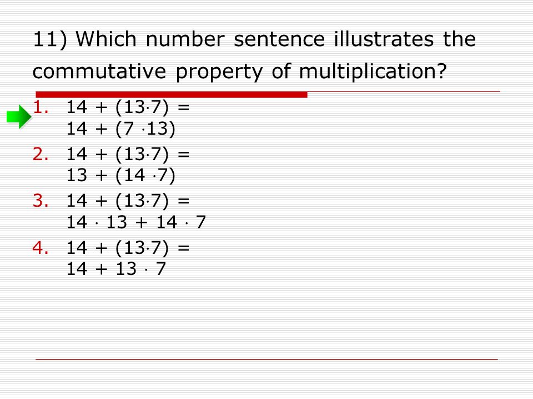Select answer number 1
This screenshot has height=399, width=533.
pyautogui.click(x=41, y=107)
